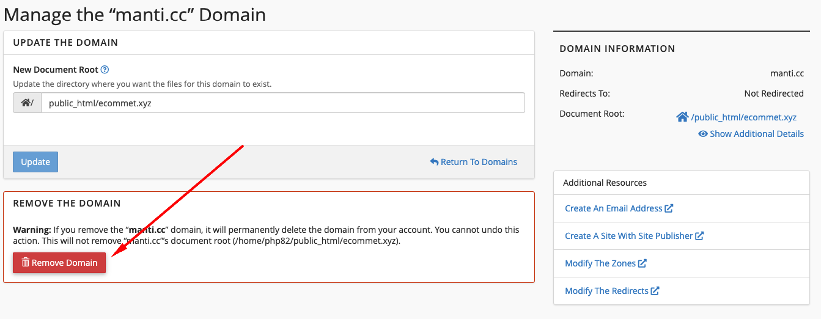Click the external-link icon after Modify The Zones

[x=642, y=263]
